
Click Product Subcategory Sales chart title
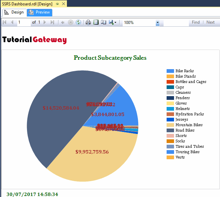[x=110, y=58]
